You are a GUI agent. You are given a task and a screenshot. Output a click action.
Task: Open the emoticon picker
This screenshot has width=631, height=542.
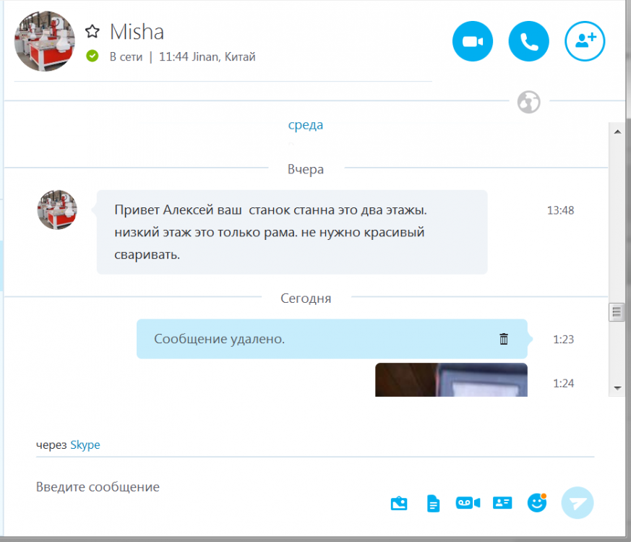(536, 503)
